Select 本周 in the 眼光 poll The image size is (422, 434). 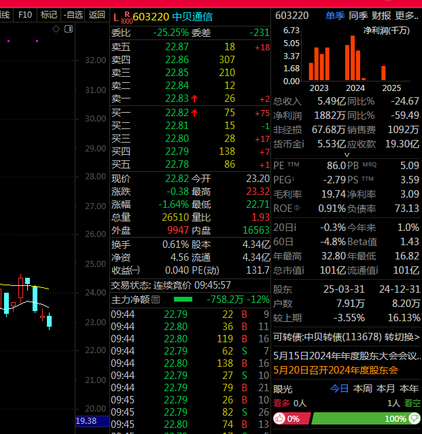[363, 388]
